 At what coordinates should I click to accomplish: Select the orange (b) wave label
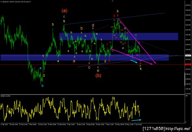click(x=98, y=76)
